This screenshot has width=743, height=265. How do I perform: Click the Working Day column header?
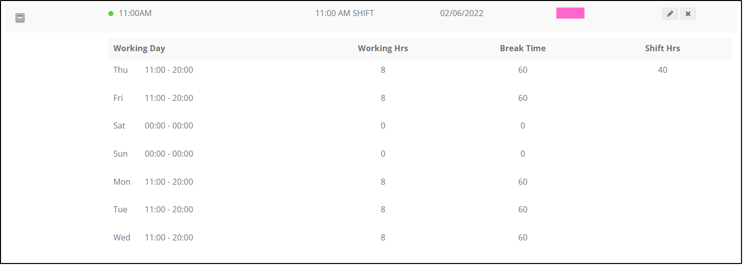point(139,49)
